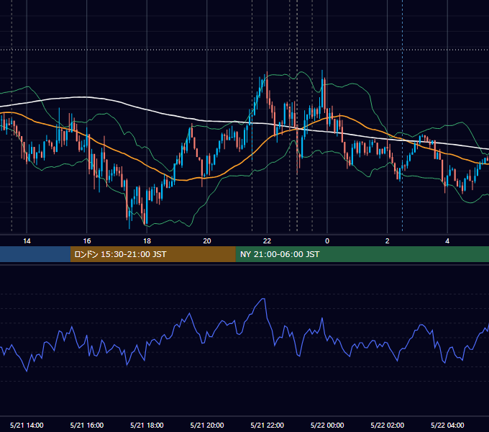489x432 pixels.
Task: Click the 5/22 02:00 time label
Action: pyautogui.click(x=388, y=425)
